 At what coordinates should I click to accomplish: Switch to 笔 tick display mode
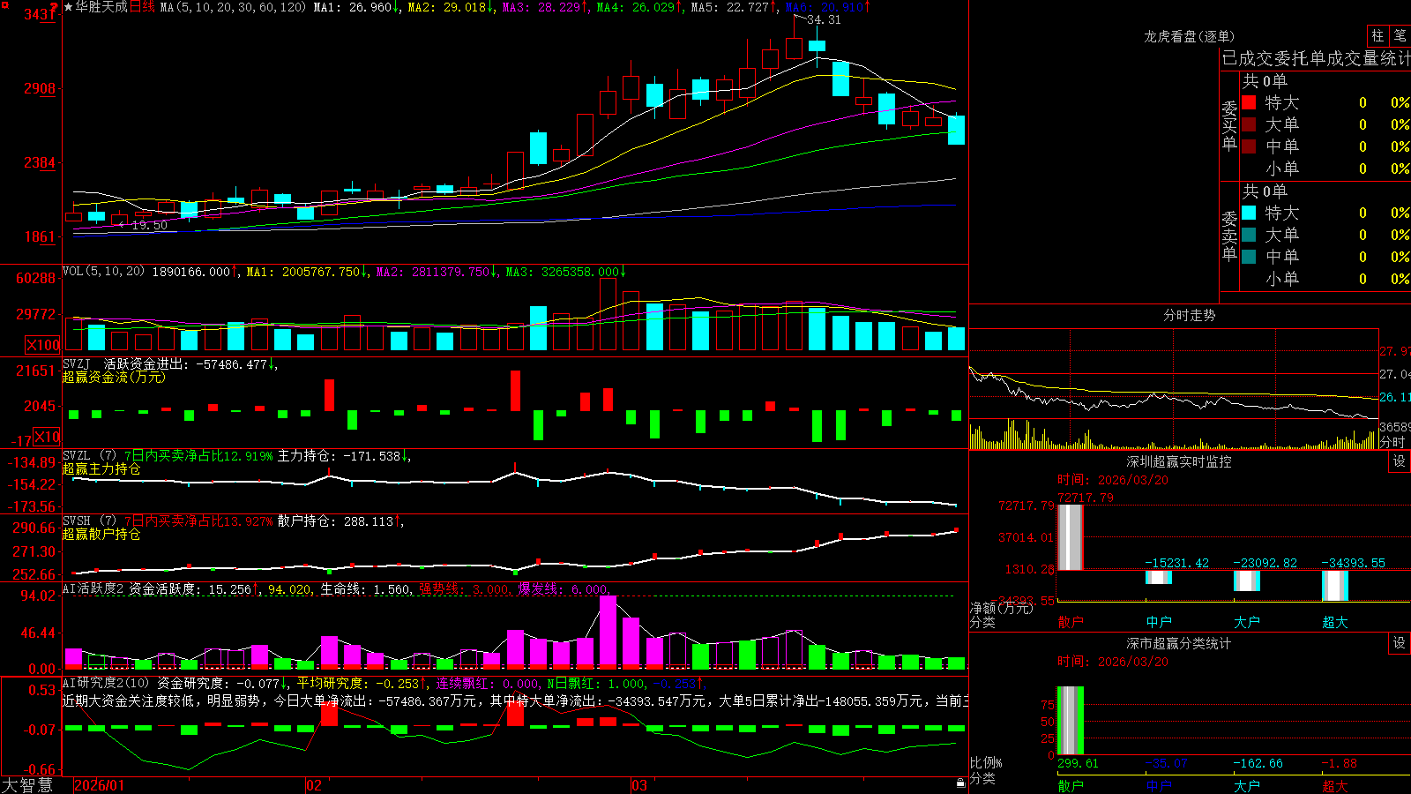coord(1400,35)
